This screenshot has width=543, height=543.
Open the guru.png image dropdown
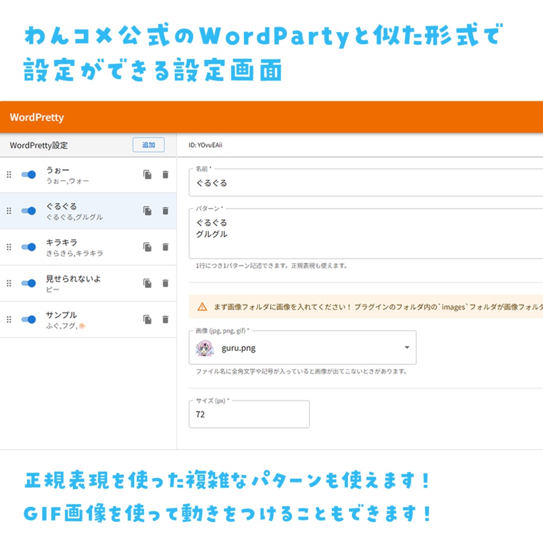click(406, 347)
